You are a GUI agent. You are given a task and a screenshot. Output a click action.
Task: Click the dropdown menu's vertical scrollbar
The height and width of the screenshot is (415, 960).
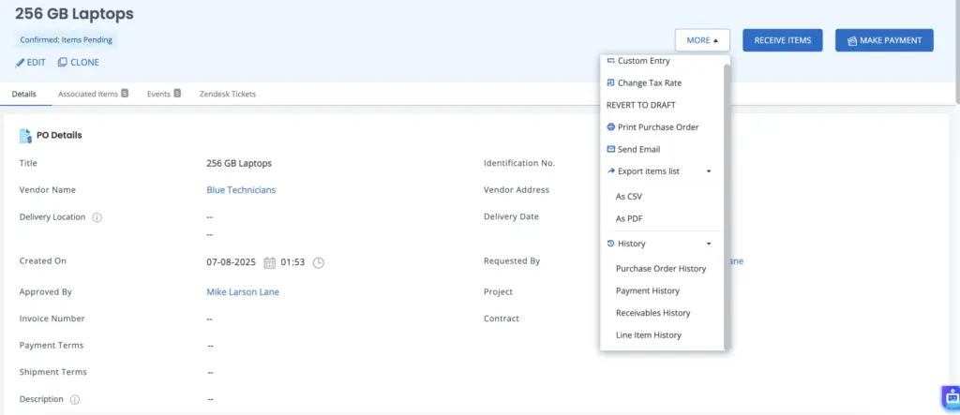click(727, 187)
